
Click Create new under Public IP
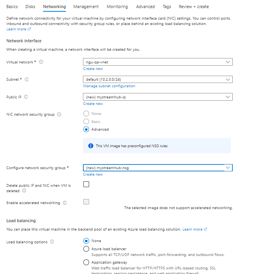click(93, 104)
